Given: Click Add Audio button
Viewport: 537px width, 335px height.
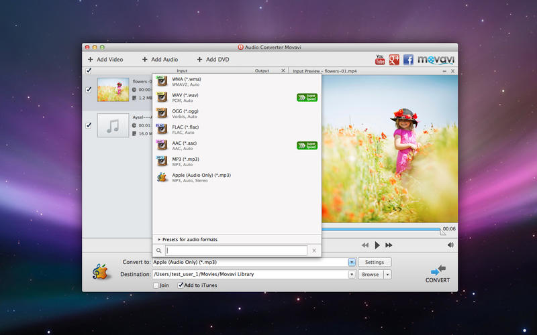Looking at the screenshot, I should (x=160, y=60).
